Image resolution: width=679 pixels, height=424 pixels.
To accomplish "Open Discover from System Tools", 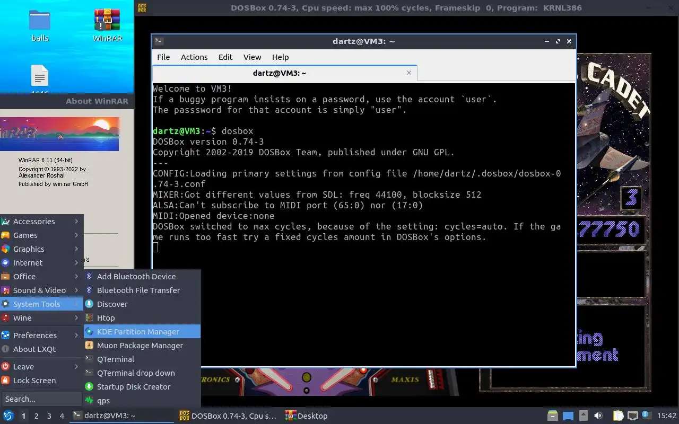I will point(142,304).
